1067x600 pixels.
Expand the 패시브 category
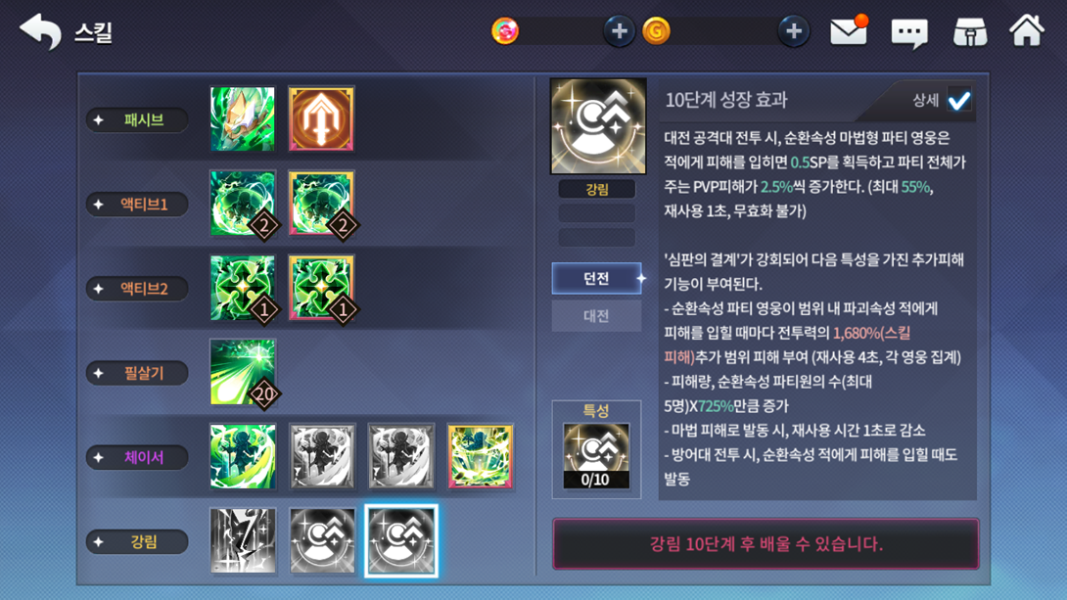pos(137,119)
